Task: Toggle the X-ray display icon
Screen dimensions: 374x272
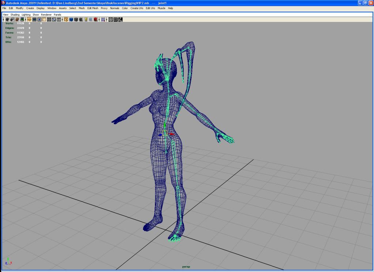Action: (x=110, y=20)
